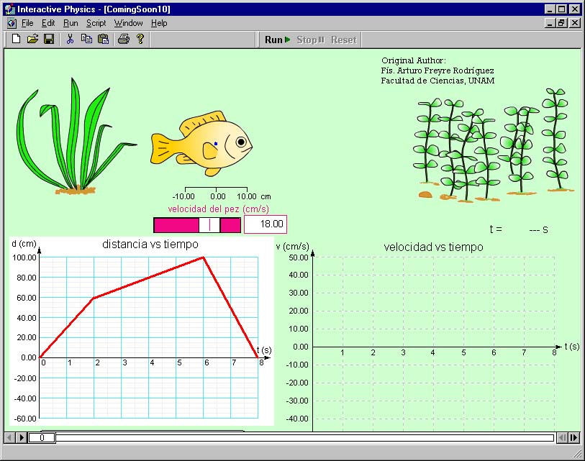Click the 100.00 label on distance axis

coord(24,257)
